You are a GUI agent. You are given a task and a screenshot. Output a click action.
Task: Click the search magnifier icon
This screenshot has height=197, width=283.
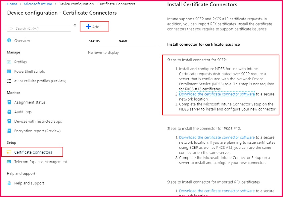[x=11, y=28]
